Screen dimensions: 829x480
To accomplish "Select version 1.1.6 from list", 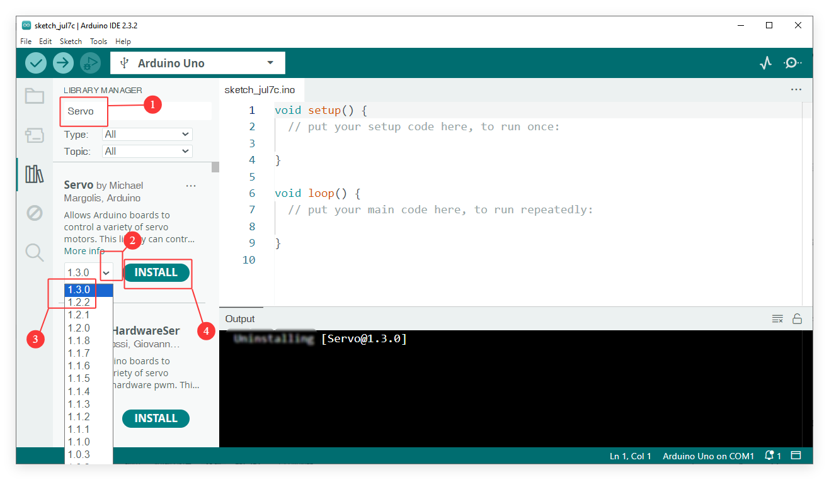I will [x=89, y=366].
